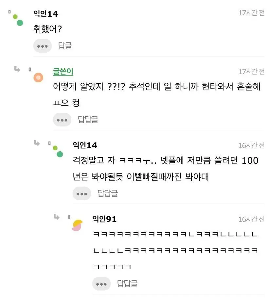Click the 익인91 comment text of ㅋ characters
Screen dimensions: 271x299
[175, 250]
